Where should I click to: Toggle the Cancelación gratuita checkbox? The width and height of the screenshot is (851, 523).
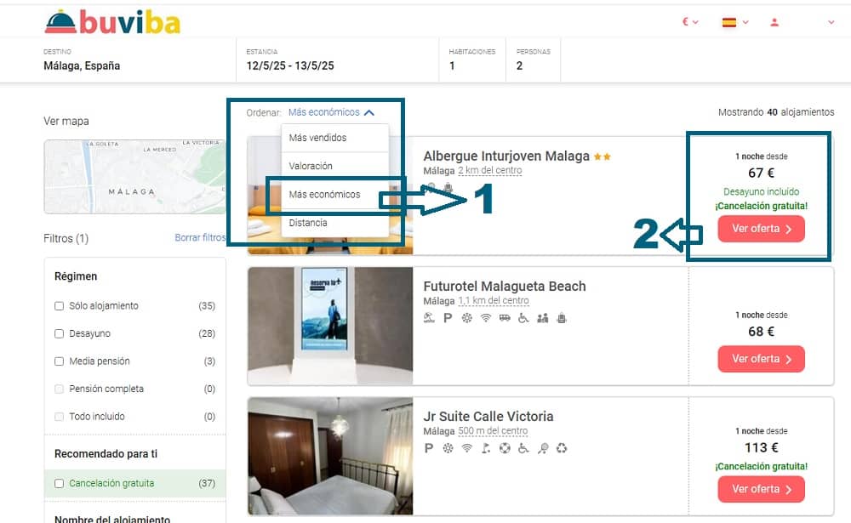pyautogui.click(x=60, y=483)
